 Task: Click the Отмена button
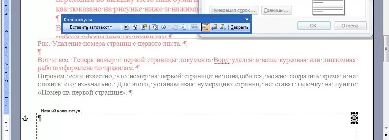pyautogui.click(x=350, y=25)
